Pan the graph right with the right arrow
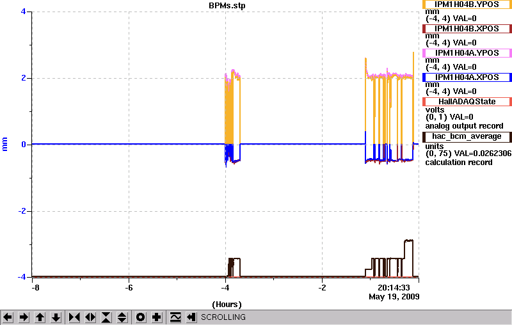This screenshot has width=512, height=325. click(x=24, y=317)
